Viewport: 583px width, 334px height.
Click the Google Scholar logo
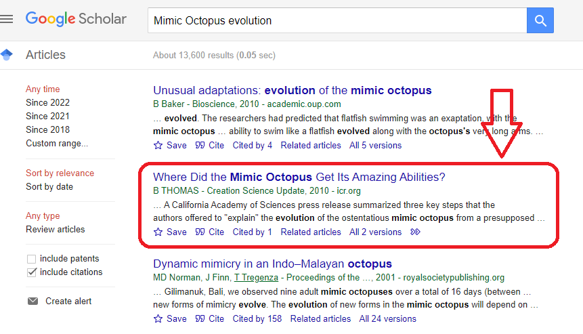(x=76, y=19)
